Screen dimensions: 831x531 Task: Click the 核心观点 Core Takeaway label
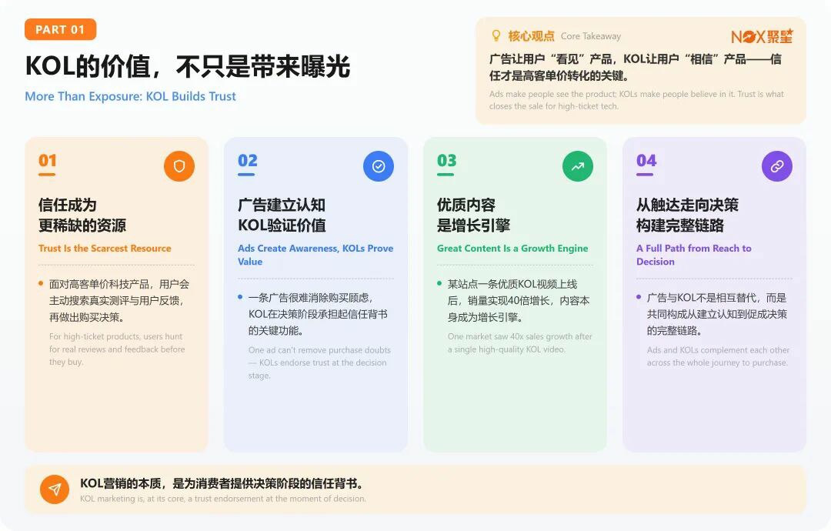tap(565, 36)
